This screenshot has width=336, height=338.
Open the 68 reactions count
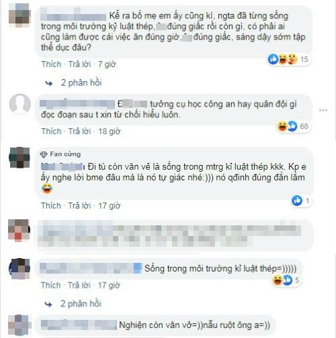[x=304, y=126]
